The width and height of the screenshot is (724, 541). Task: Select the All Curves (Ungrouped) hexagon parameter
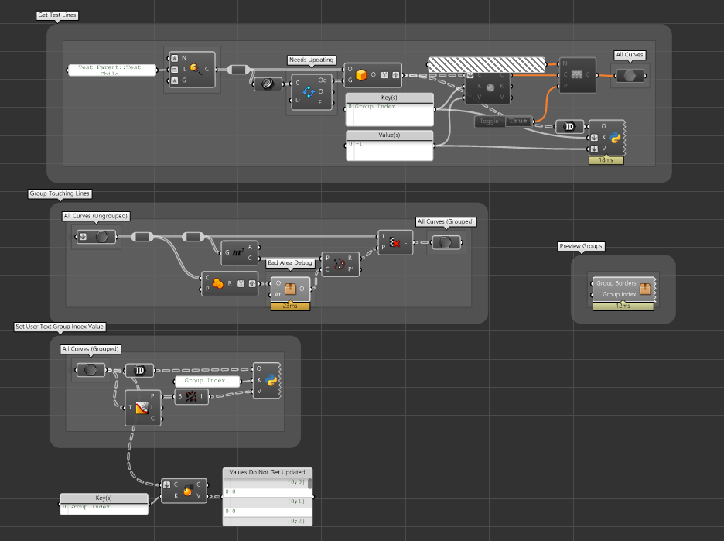pyautogui.click(x=96, y=237)
